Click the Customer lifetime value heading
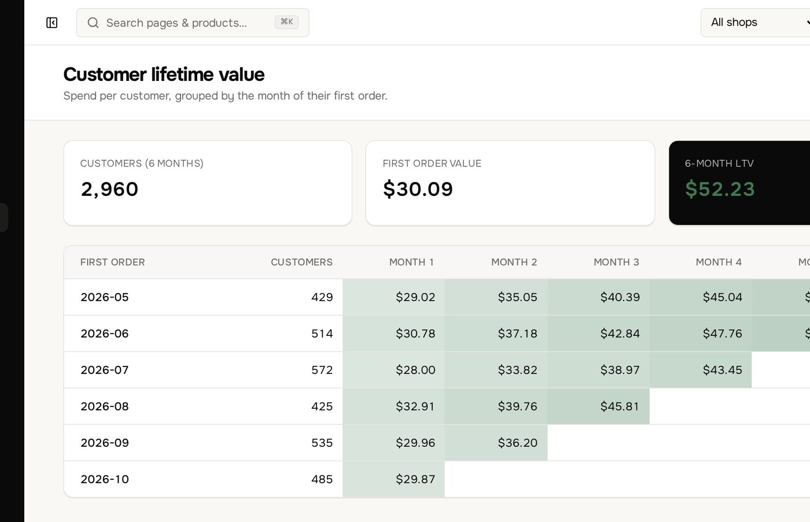810x522 pixels. (164, 75)
